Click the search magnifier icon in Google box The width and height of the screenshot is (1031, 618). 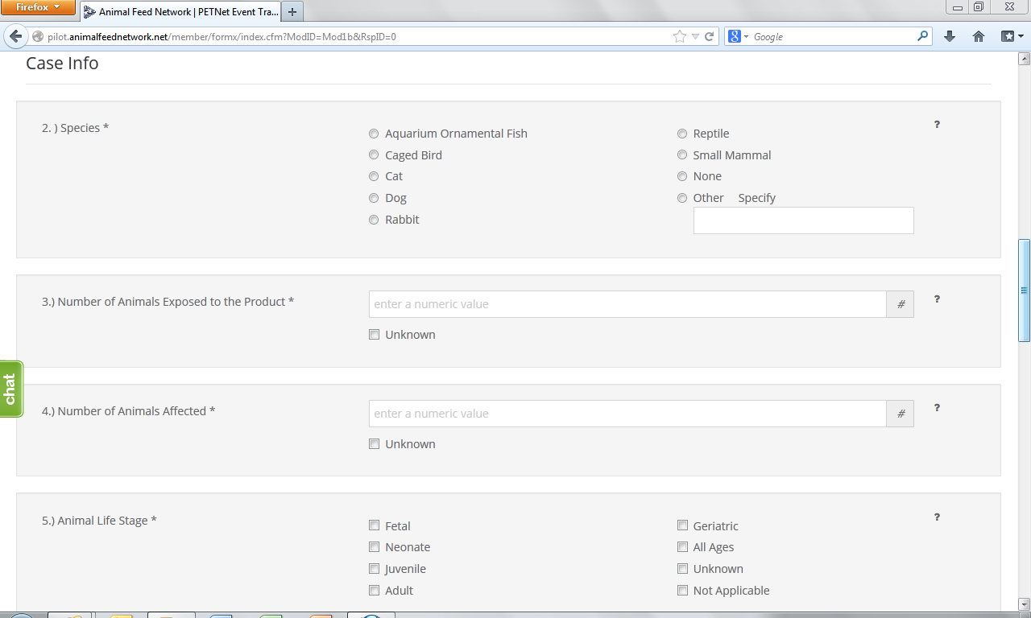(922, 36)
